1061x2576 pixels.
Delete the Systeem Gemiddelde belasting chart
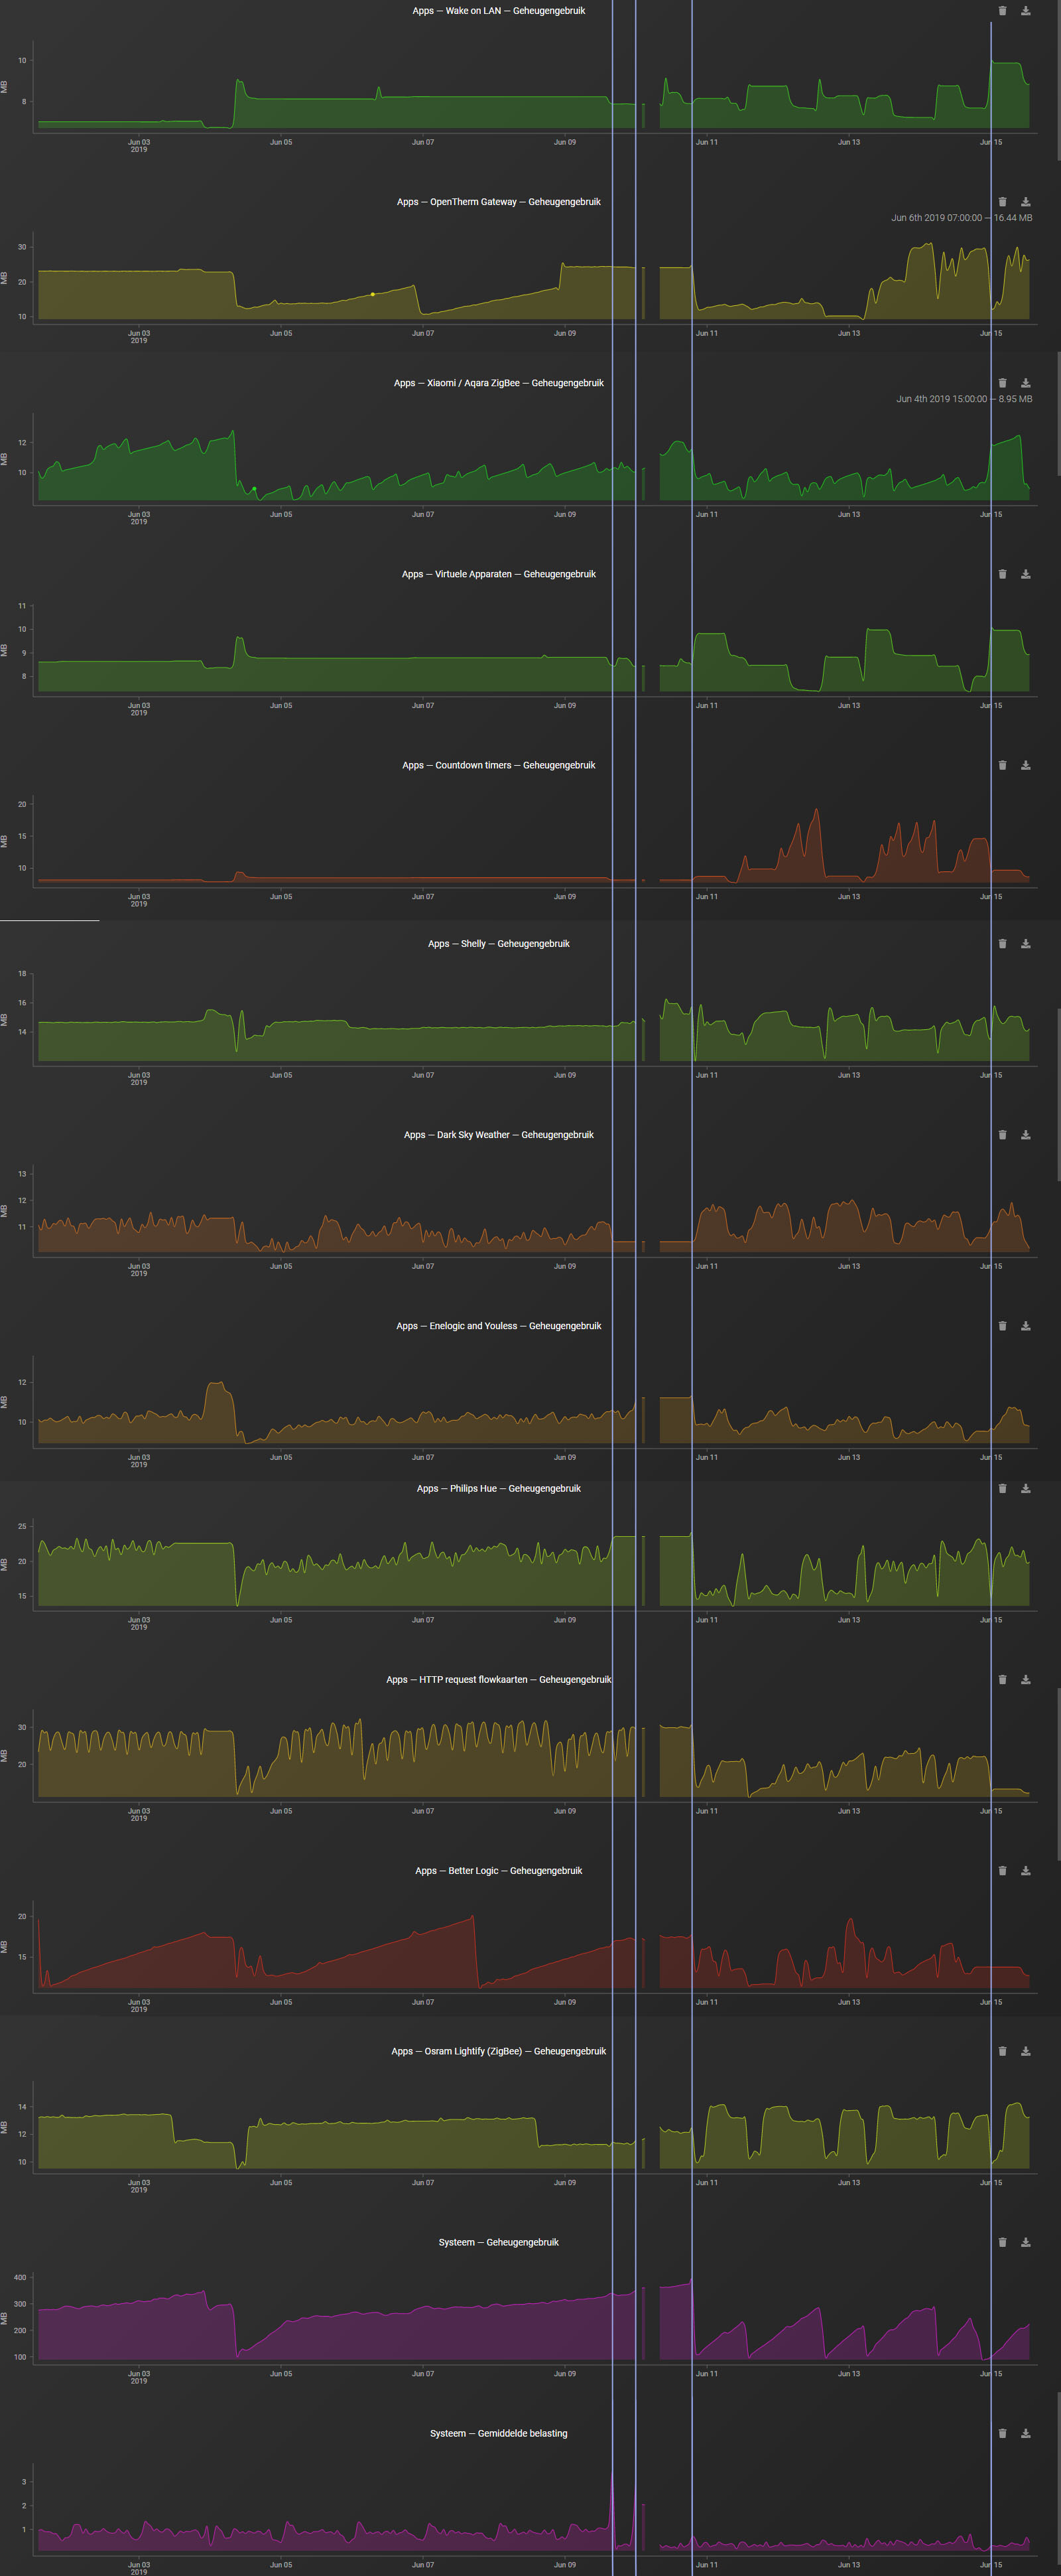pyautogui.click(x=1002, y=2433)
